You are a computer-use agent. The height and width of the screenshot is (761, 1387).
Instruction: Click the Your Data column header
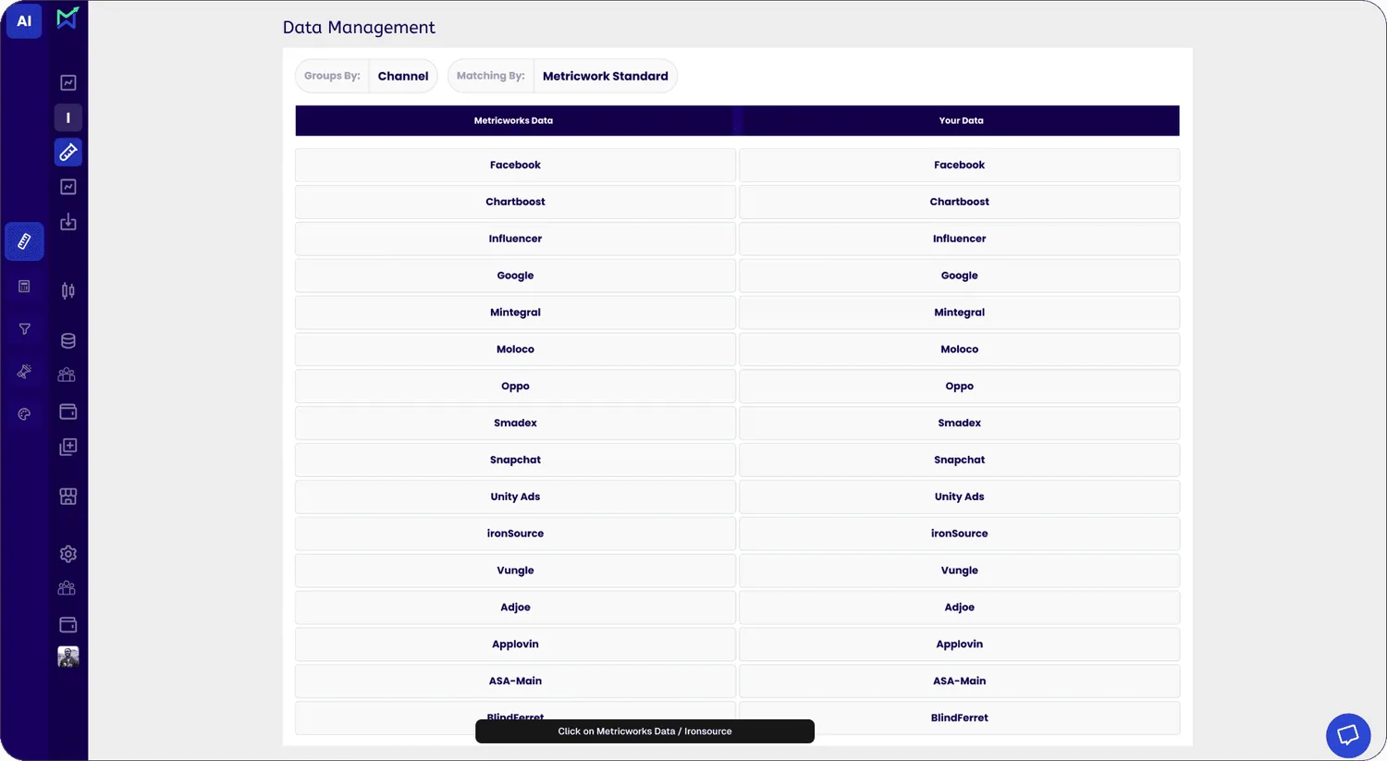[961, 120]
